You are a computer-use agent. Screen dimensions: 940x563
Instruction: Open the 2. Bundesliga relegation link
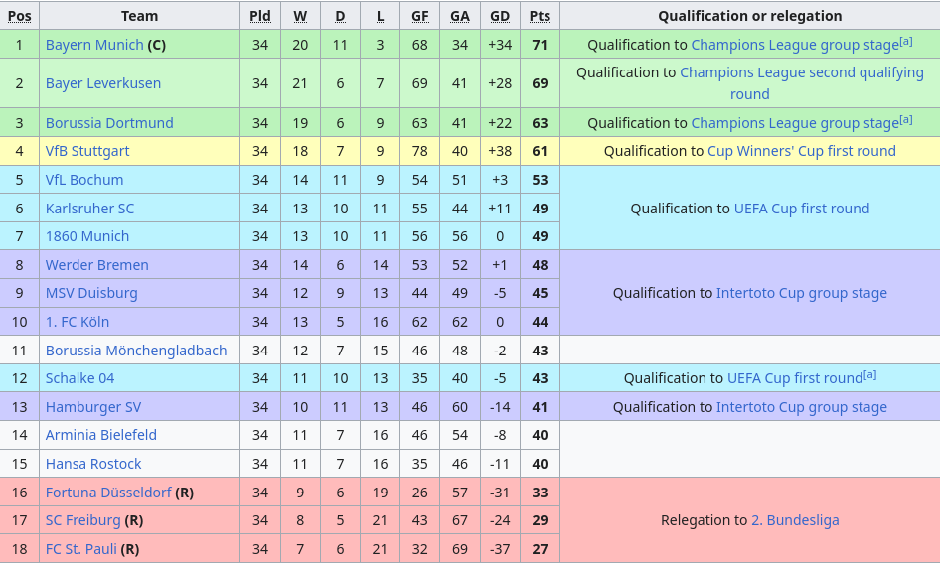click(795, 520)
